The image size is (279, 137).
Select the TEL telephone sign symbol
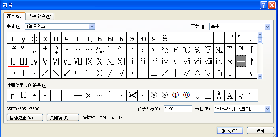pos(230,50)
